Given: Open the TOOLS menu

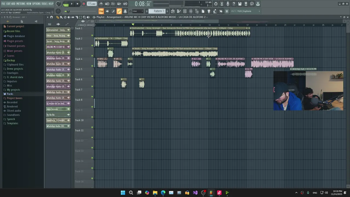Looking at the screenshot, I should pos(45,4).
